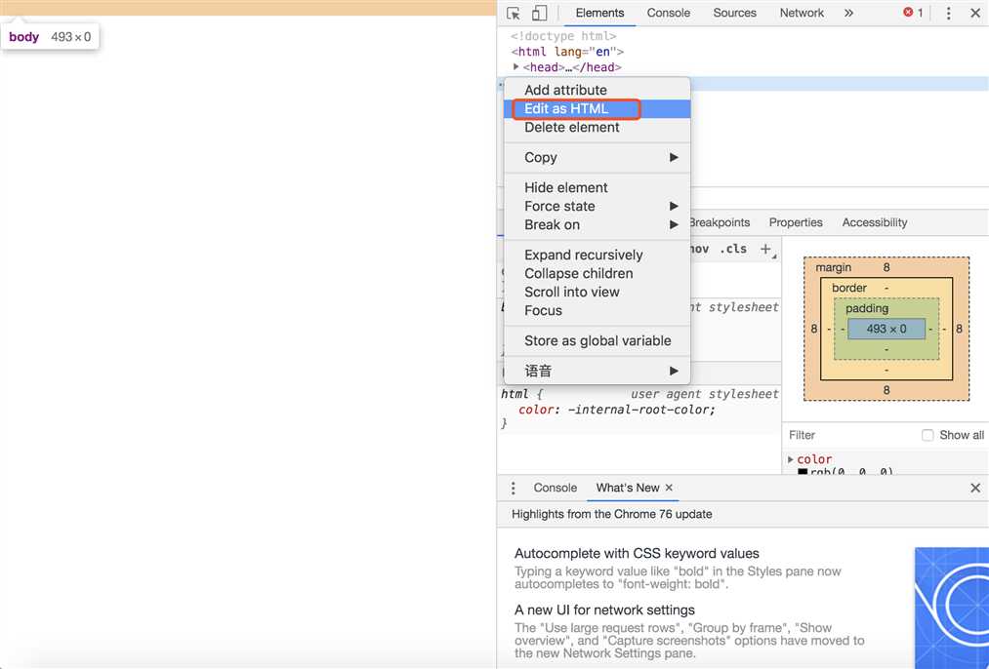989x669 pixels.
Task: Click the Chrome 76 update highlights heading
Action: [611, 514]
